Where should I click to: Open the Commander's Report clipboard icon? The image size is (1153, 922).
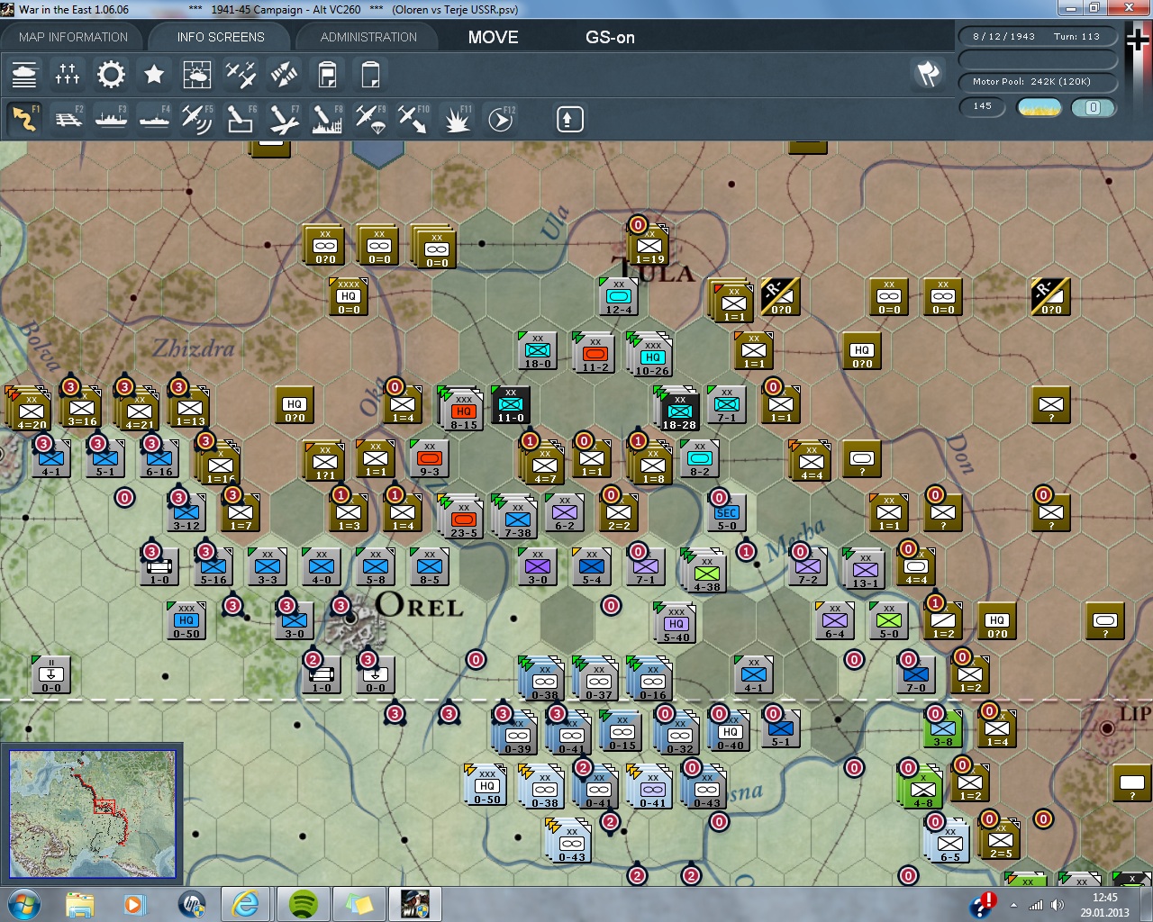327,74
